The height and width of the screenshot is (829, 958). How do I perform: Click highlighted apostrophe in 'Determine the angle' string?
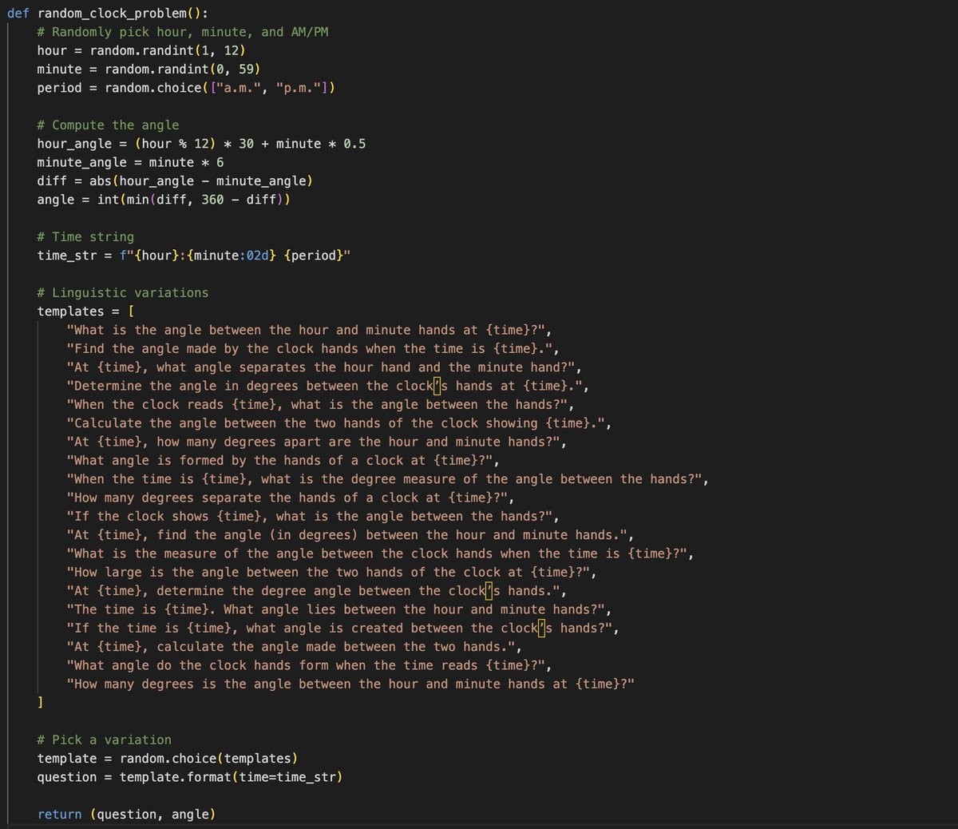coord(437,386)
